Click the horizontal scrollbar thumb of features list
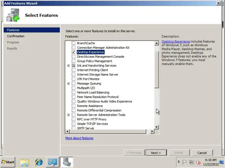This screenshot has height=168, width=225. (108, 131)
